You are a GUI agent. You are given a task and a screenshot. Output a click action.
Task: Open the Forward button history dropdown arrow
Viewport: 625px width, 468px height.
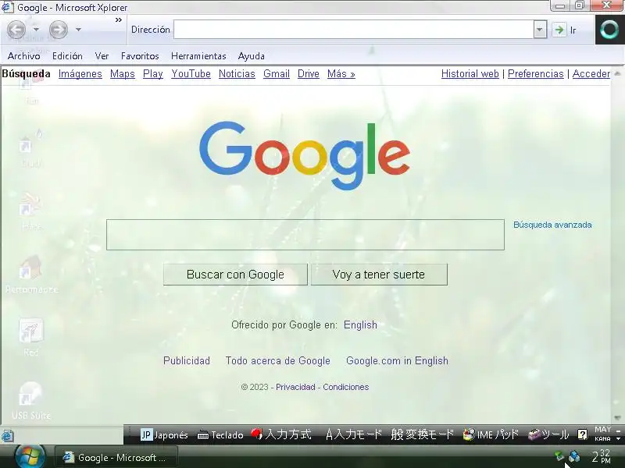(79, 30)
